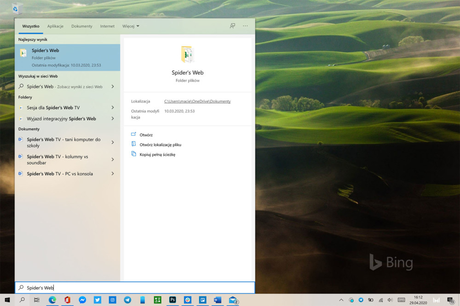Select the Wszystko search tab
The image size is (460, 306).
tap(30, 26)
